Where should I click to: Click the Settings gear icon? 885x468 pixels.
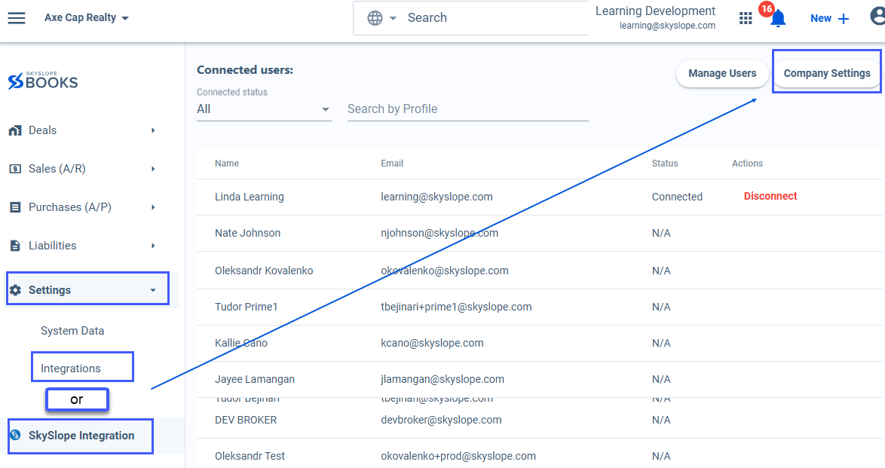pos(15,290)
